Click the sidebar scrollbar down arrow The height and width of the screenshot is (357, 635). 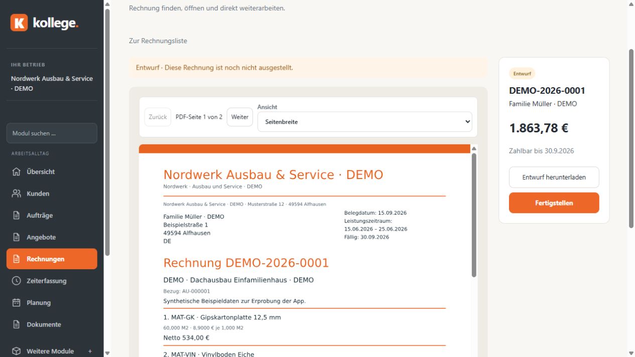(107, 353)
